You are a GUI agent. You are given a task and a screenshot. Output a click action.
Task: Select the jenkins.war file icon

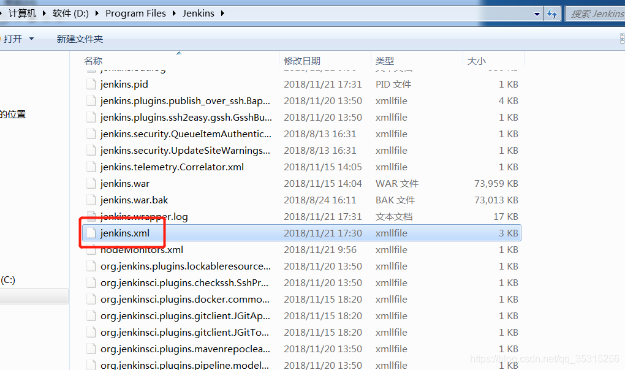91,184
